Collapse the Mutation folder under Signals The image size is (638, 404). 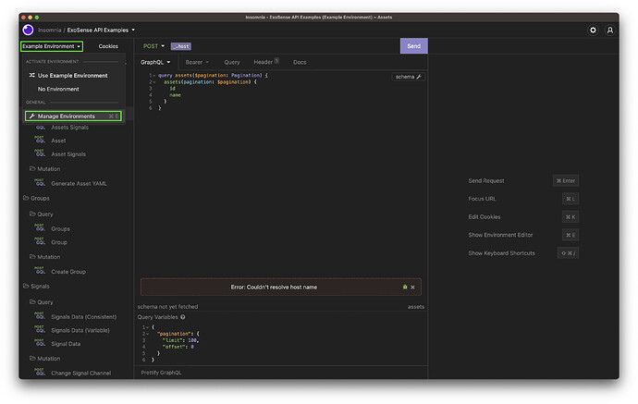(x=44, y=359)
